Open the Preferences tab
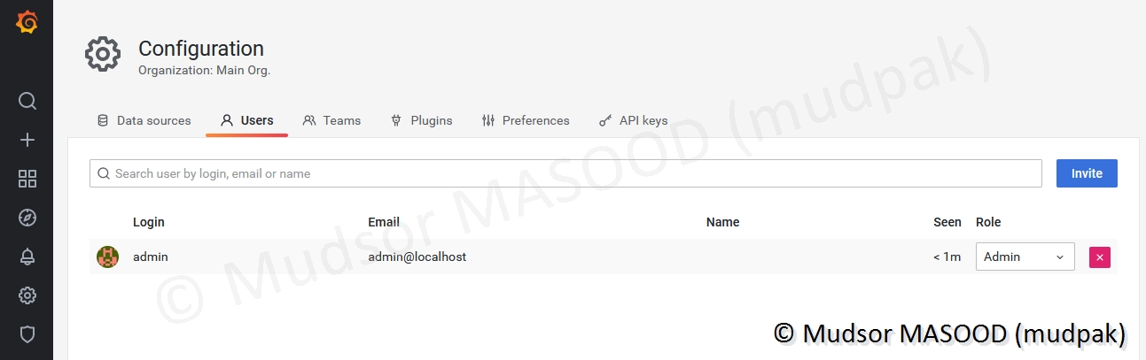This screenshot has height=360, width=1146. pyautogui.click(x=526, y=120)
